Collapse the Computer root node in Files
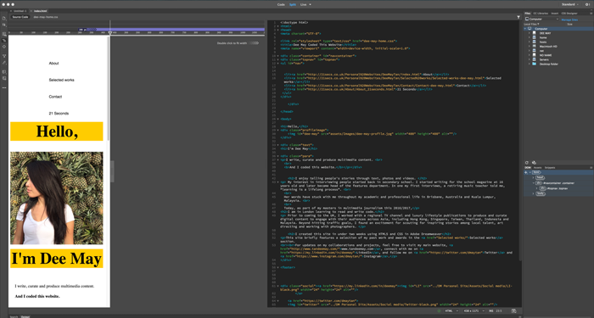This screenshot has width=594, height=318. tap(525, 29)
